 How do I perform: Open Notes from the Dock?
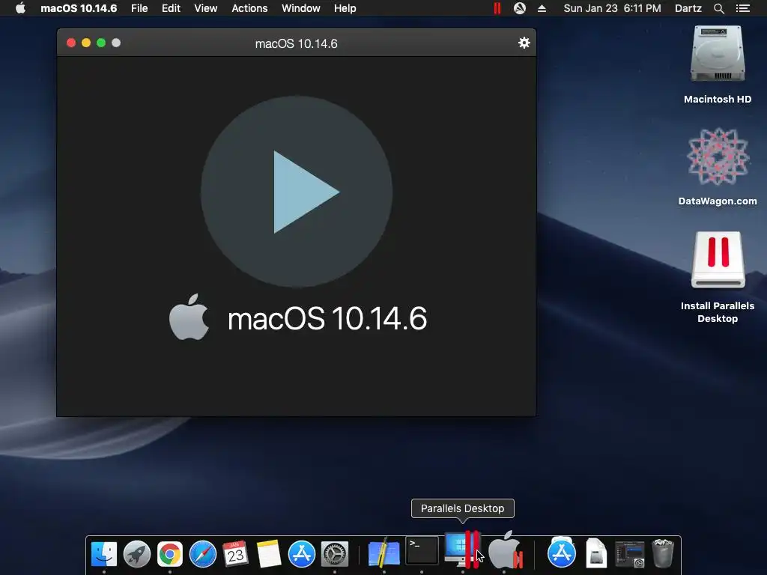[269, 554]
